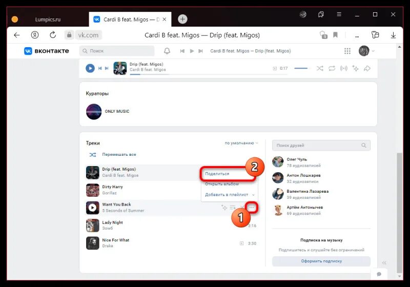Open artist Drake link

point(108,246)
